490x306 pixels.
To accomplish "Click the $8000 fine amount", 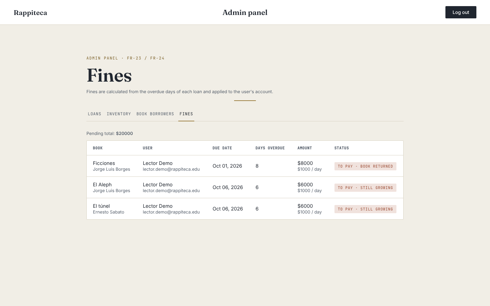I will tap(305, 163).
